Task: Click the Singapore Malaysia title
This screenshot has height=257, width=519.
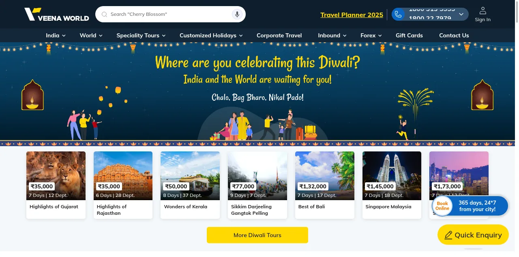Action: 388,207
